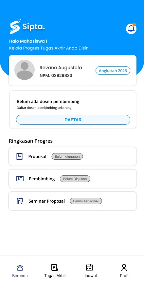This screenshot has height=300, width=144.
Task: Tap the gray profile avatar picture
Action: tap(25, 70)
